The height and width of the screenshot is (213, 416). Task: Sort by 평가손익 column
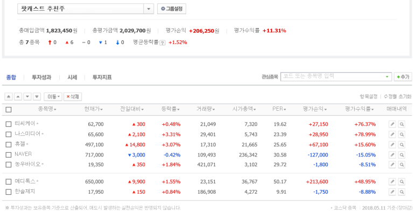click(x=315, y=109)
